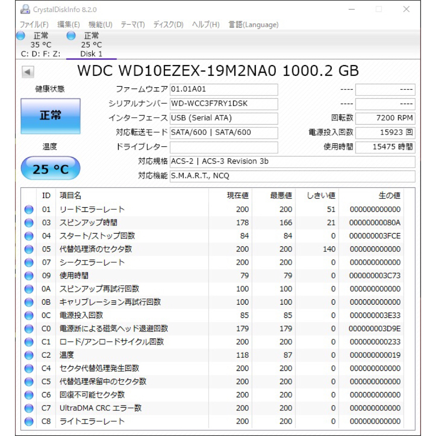Click status orb for attribute 05 reallocated sectors

(x=29, y=249)
